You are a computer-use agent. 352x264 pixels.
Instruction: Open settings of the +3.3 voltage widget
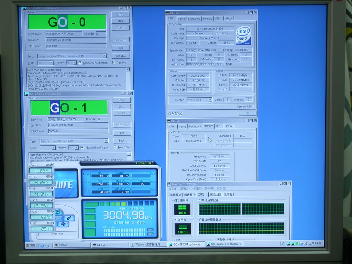click(x=48, y=176)
